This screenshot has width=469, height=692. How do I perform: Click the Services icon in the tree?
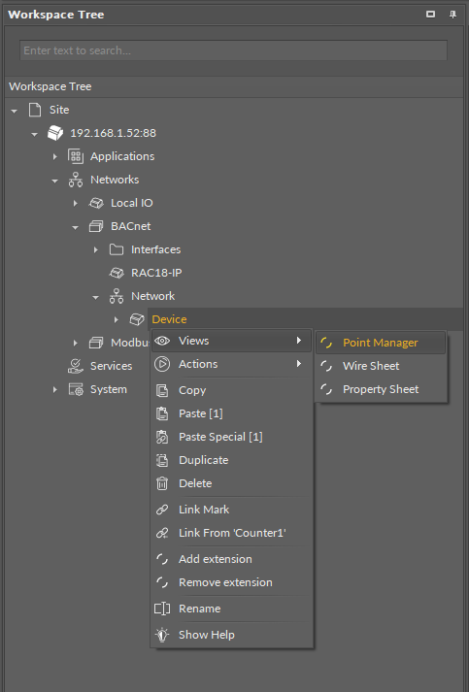point(76,366)
